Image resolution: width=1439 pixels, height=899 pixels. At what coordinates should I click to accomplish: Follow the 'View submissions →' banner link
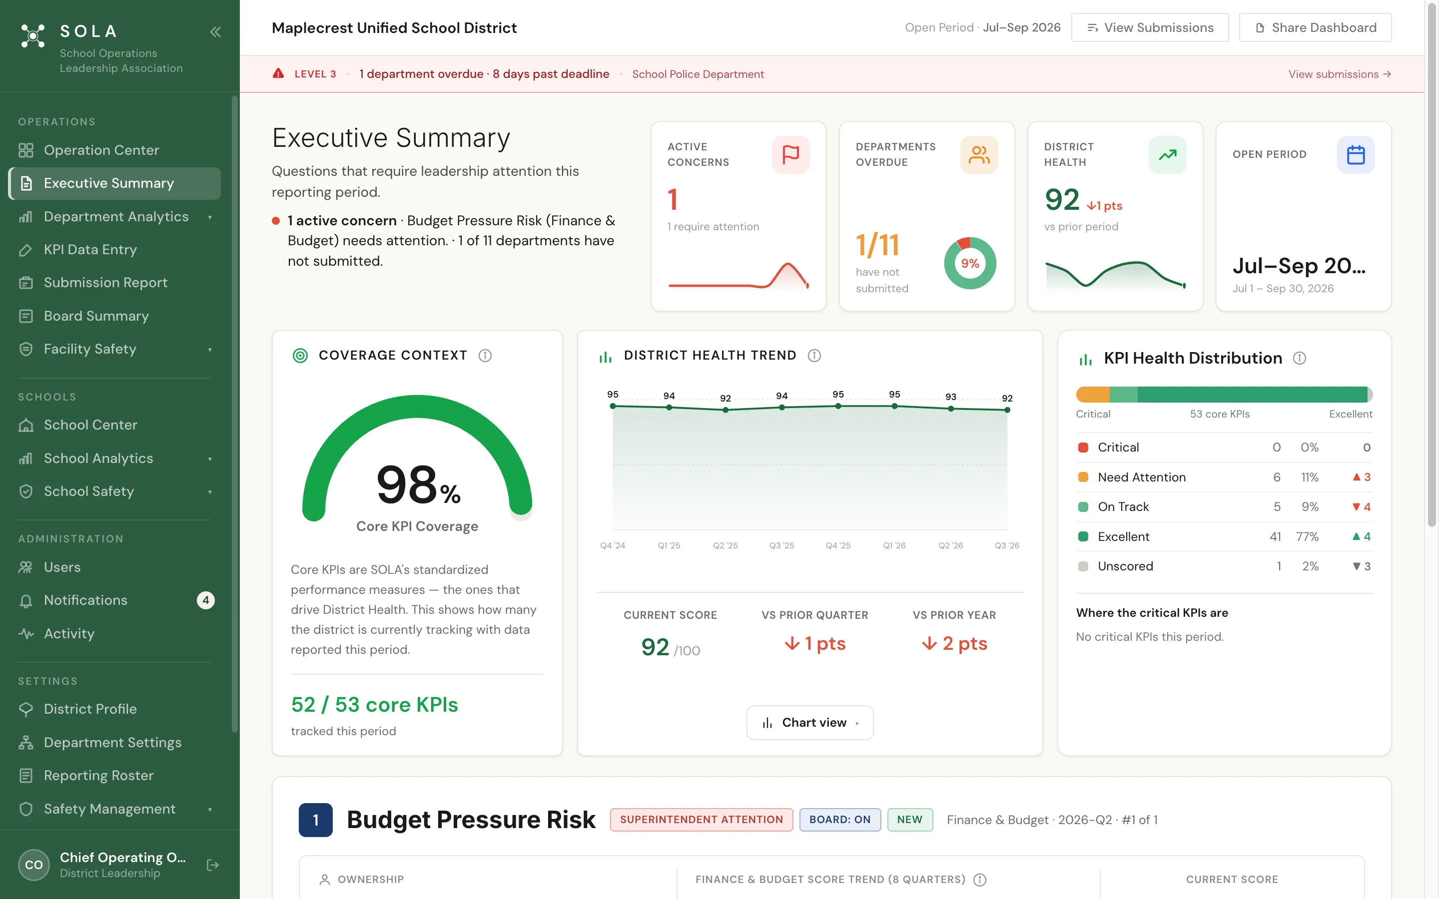pos(1339,74)
